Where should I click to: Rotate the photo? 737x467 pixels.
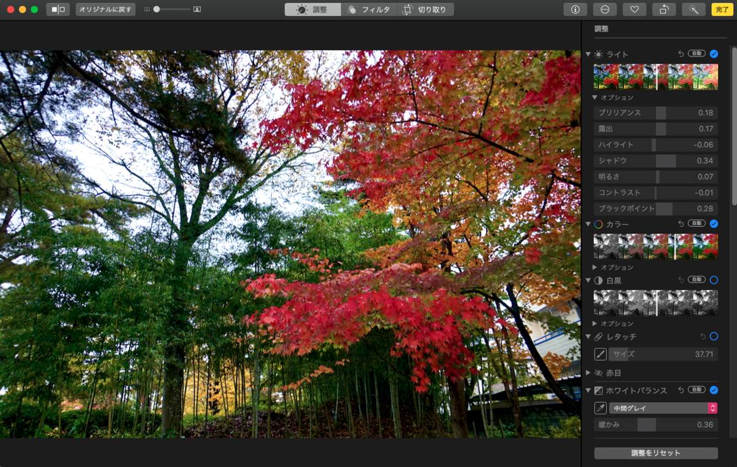pyautogui.click(x=664, y=9)
